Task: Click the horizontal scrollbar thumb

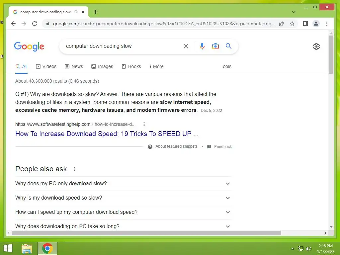Action: 146,233
